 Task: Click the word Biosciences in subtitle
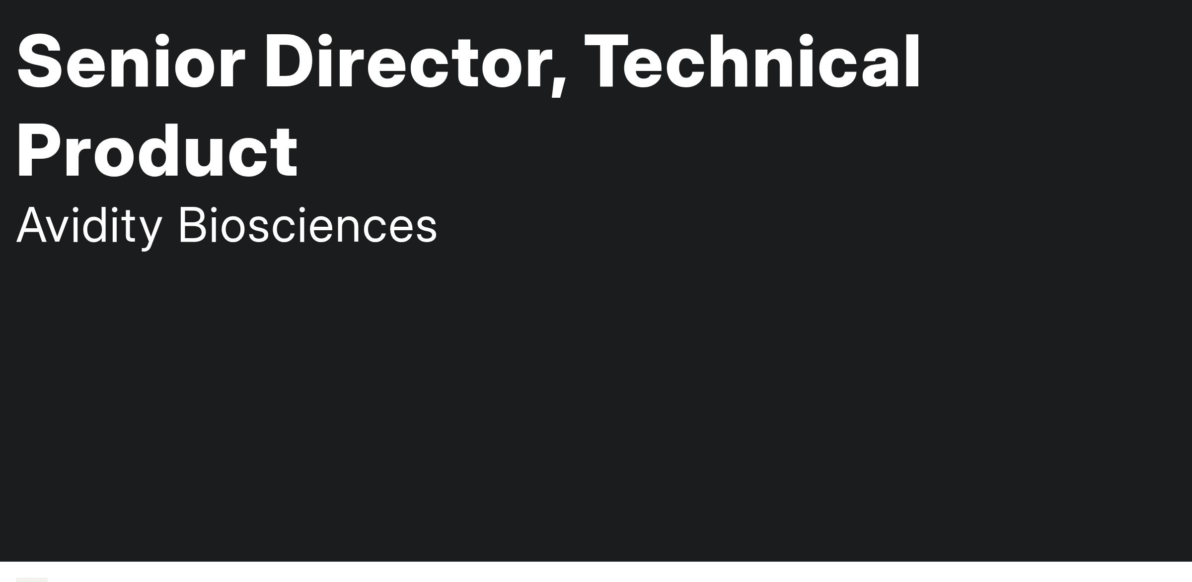[307, 225]
